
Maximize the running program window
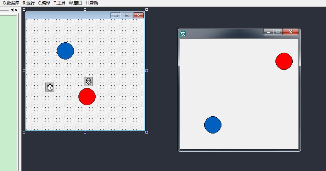pyautogui.click(x=278, y=32)
